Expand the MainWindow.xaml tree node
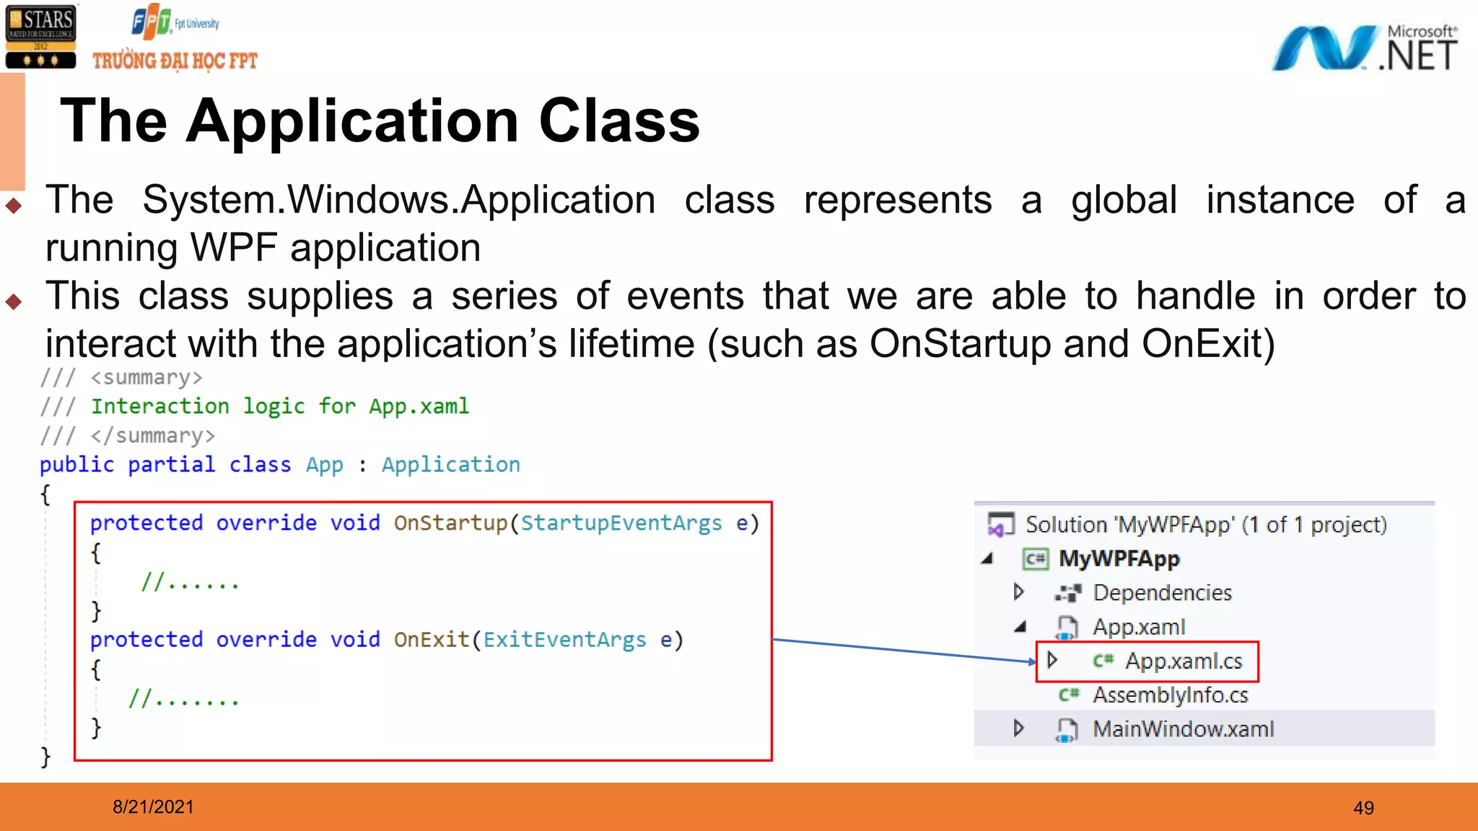1478x831 pixels. [1018, 729]
